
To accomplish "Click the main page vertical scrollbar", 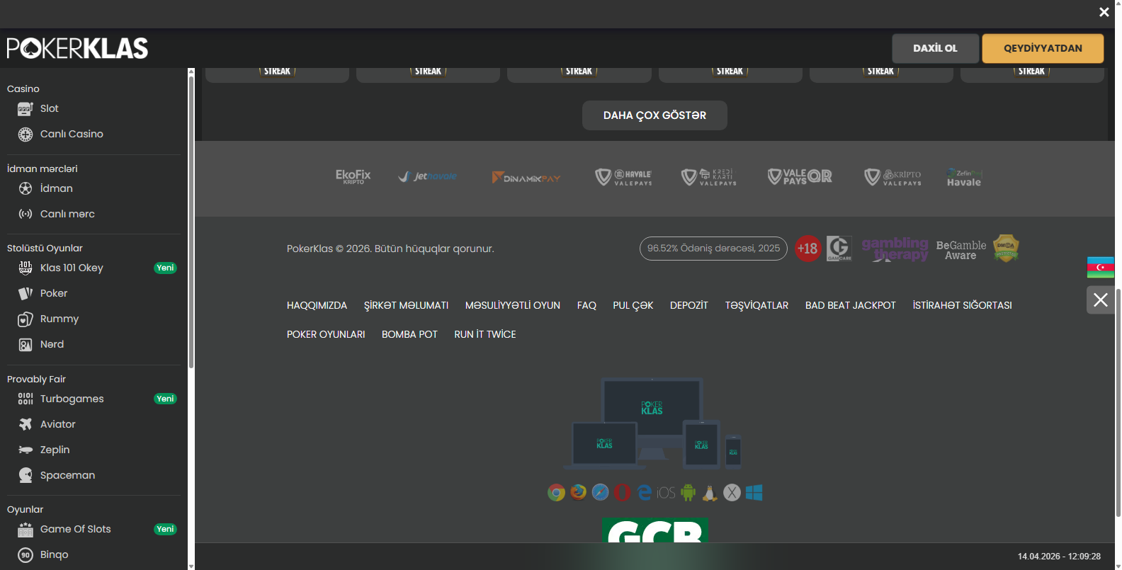I will pos(1118,404).
